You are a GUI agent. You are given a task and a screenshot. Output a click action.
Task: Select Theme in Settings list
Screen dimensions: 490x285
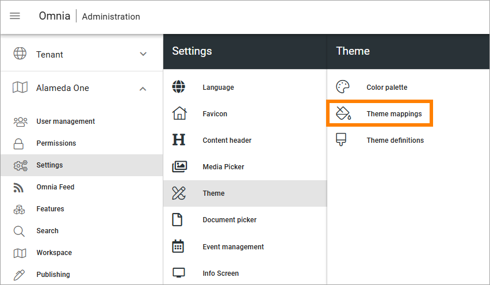(x=245, y=193)
